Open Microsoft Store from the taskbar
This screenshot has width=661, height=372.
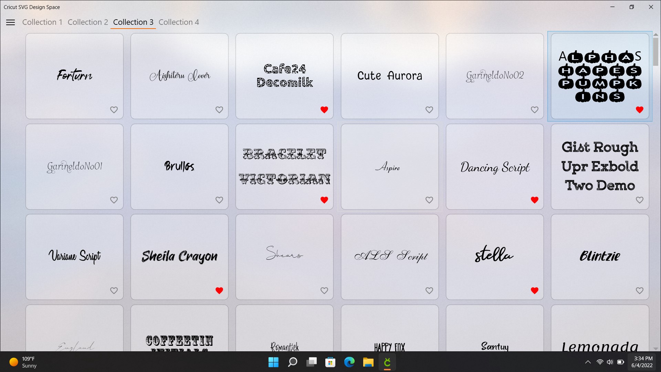coord(330,362)
